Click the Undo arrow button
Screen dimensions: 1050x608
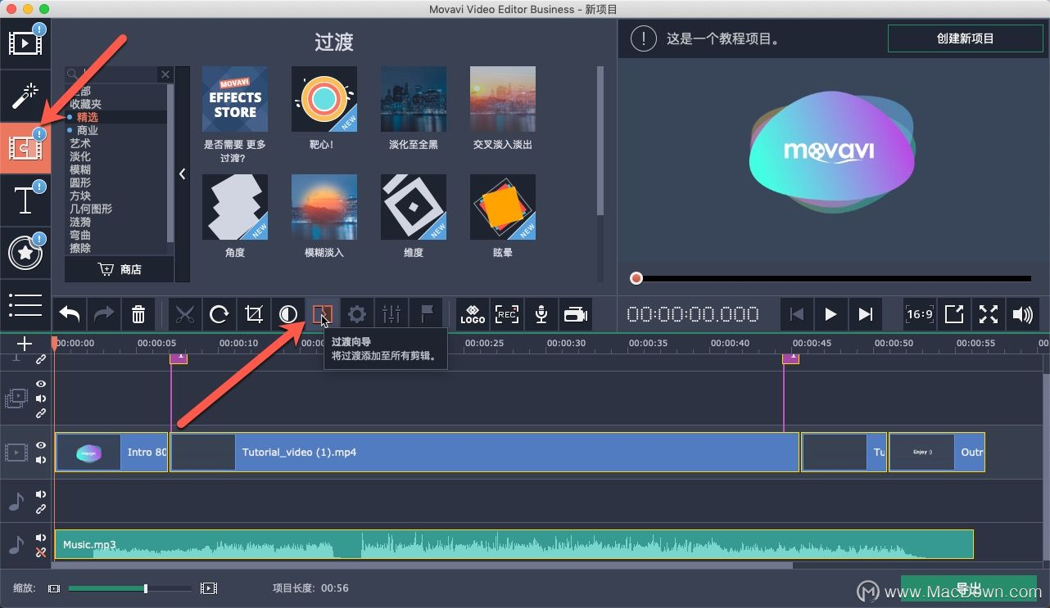coord(70,314)
